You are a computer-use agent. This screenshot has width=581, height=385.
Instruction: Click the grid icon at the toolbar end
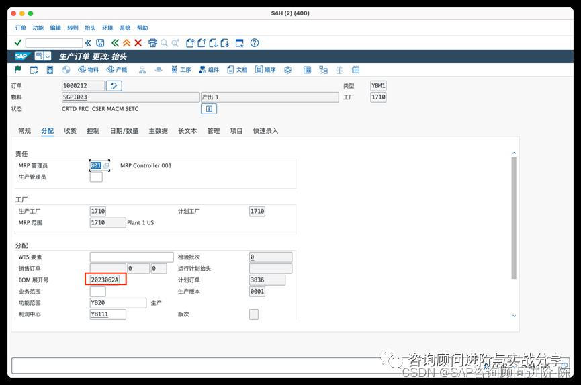click(x=356, y=70)
